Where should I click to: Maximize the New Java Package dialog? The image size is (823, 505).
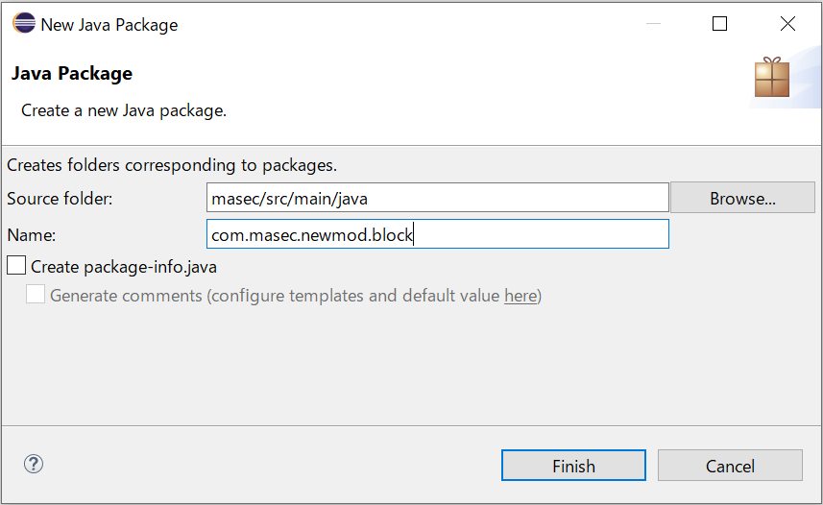[x=719, y=24]
